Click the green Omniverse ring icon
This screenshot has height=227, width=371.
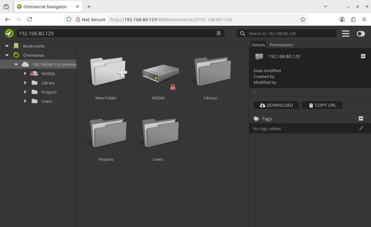point(16,55)
